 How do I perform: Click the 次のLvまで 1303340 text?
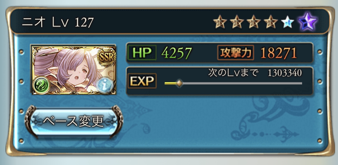[255, 73]
